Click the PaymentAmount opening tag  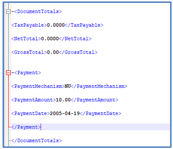click(34, 100)
